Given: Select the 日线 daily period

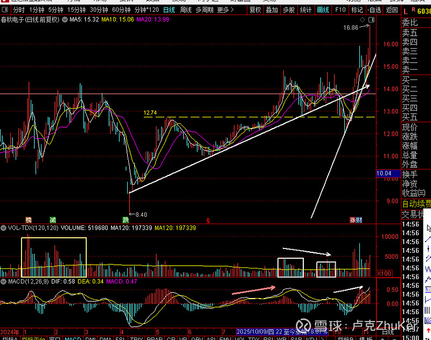Looking at the screenshot, I should (169, 10).
